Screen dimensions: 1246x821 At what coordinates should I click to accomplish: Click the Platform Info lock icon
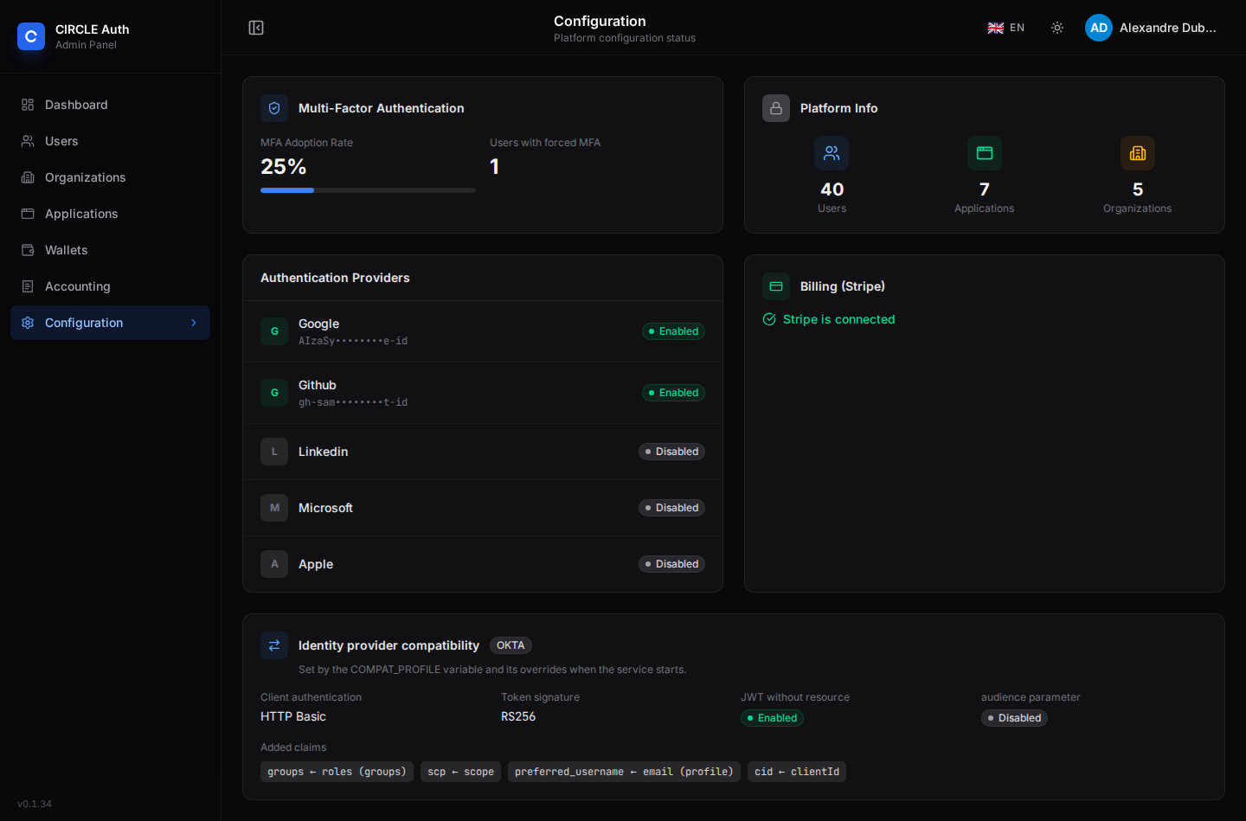pos(776,108)
